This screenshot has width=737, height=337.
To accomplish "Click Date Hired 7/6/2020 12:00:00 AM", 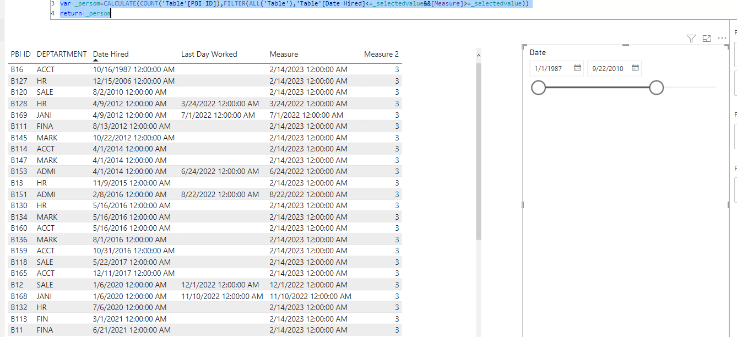I will coord(129,307).
